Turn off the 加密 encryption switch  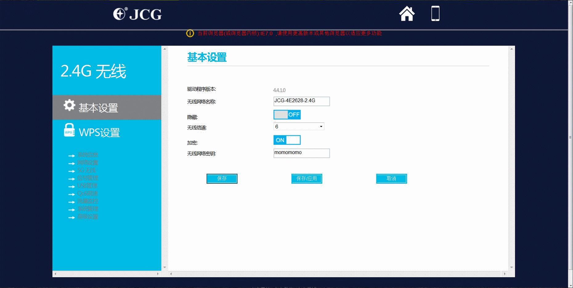(x=287, y=140)
